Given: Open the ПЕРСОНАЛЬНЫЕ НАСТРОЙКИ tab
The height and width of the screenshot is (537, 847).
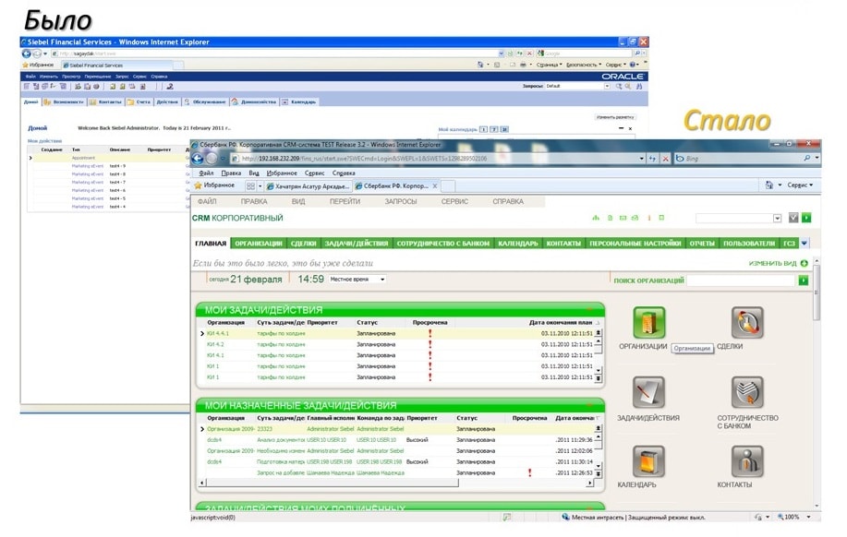Looking at the screenshot, I should coord(635,244).
